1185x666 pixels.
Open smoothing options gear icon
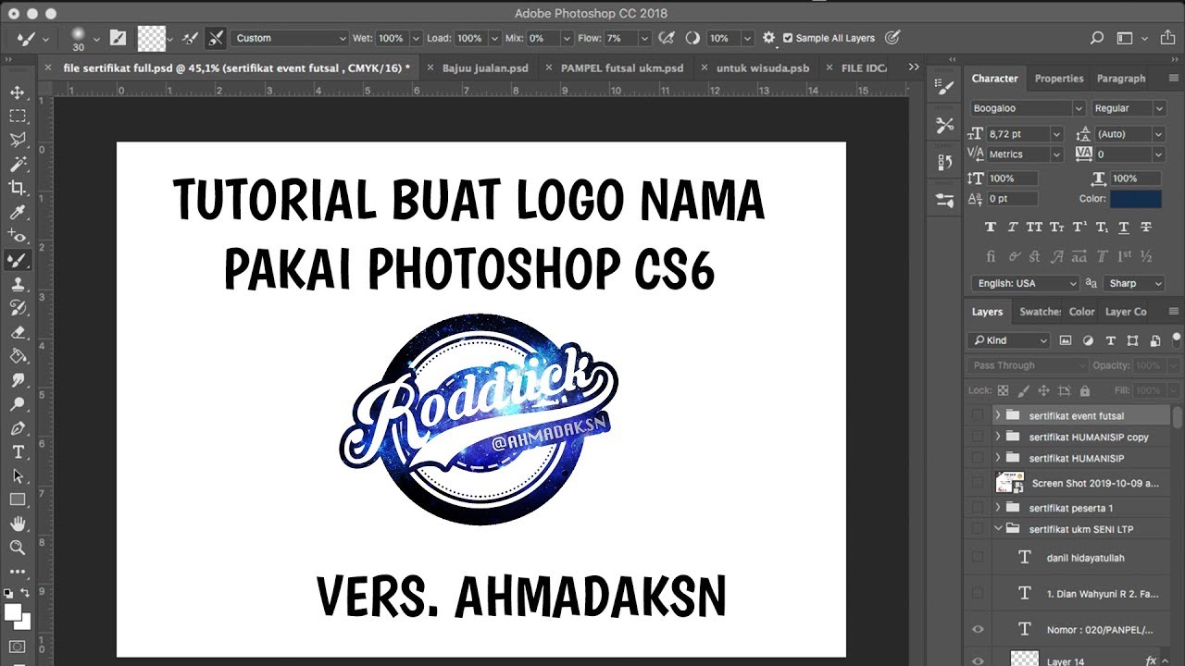coord(768,38)
